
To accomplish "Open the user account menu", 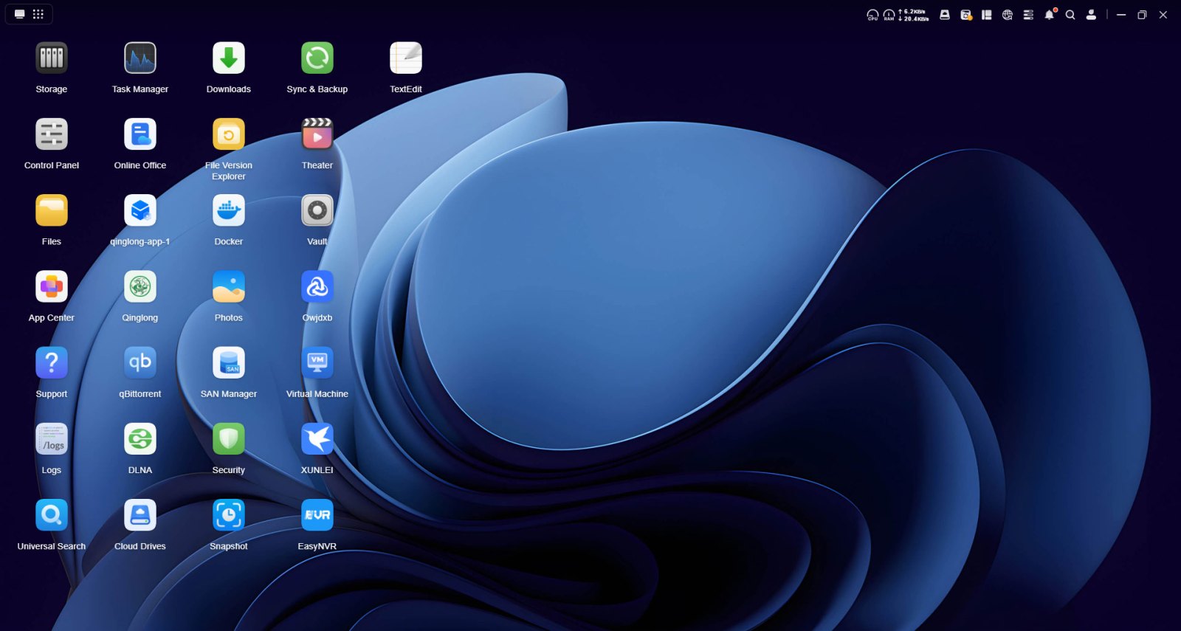I will point(1091,15).
